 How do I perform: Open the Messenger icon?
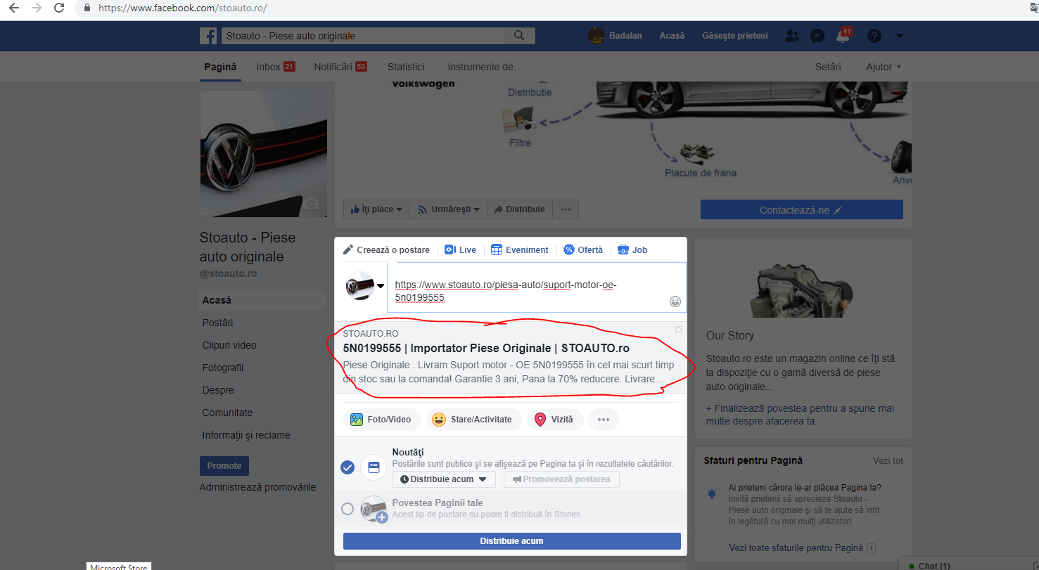(817, 36)
